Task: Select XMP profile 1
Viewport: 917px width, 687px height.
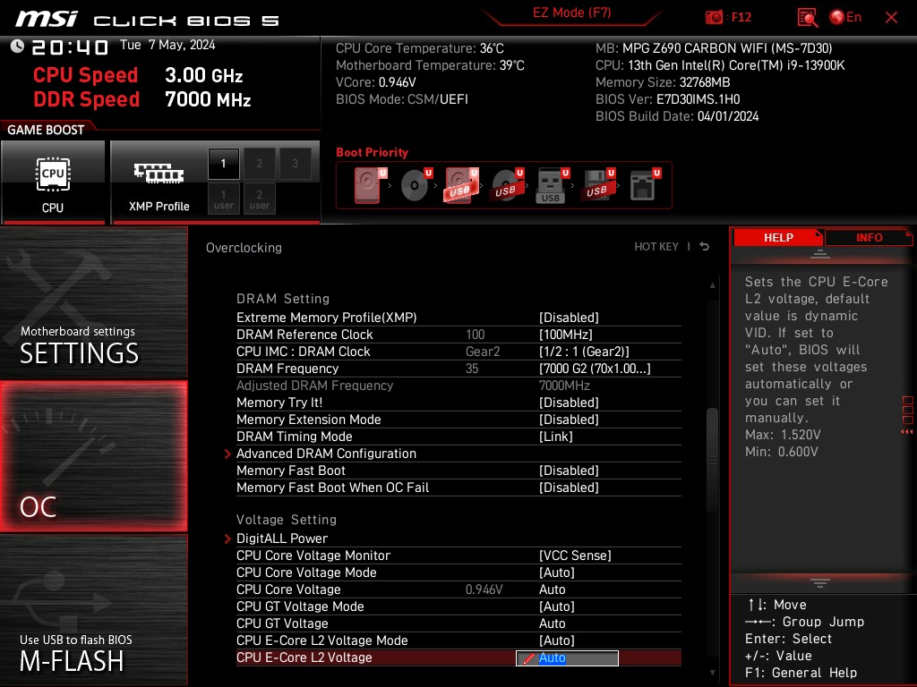Action: tap(223, 164)
